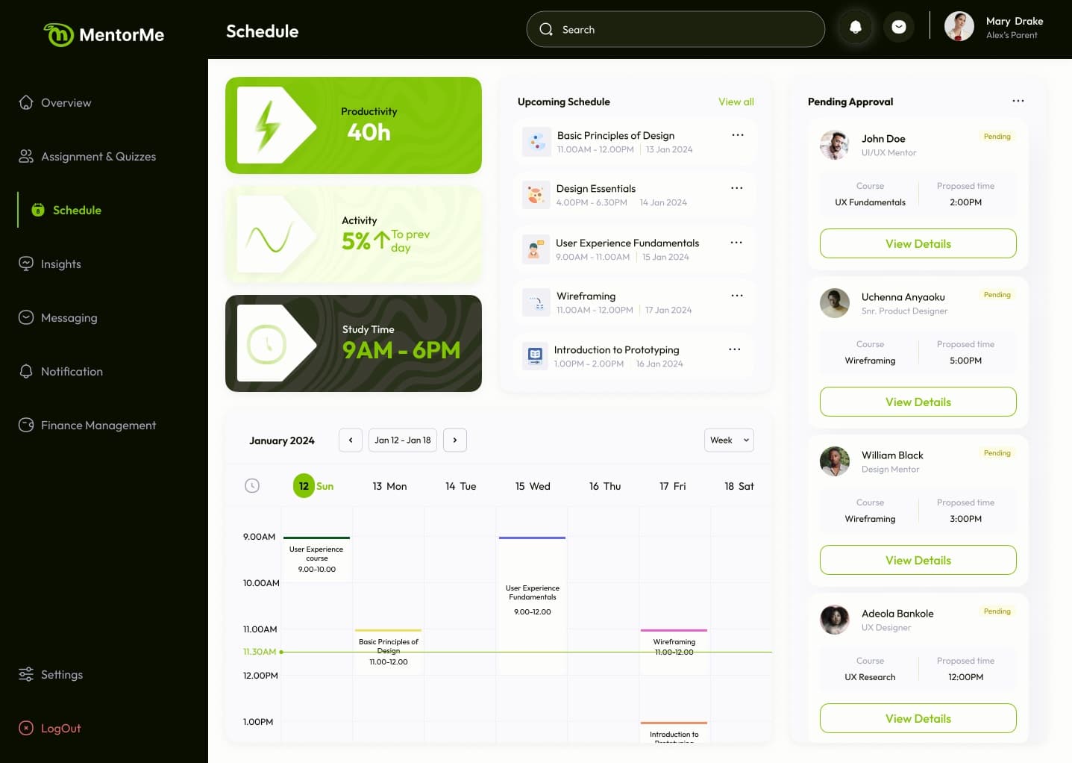This screenshot has height=763, width=1072.
Task: Click the Study Time card
Action: click(354, 343)
